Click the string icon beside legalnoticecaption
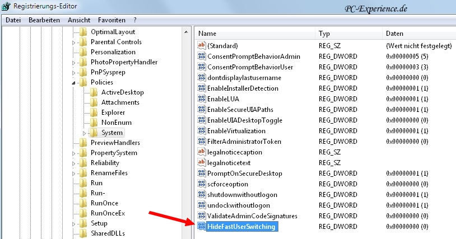Viewport: 456px width, 239px height. coord(202,152)
